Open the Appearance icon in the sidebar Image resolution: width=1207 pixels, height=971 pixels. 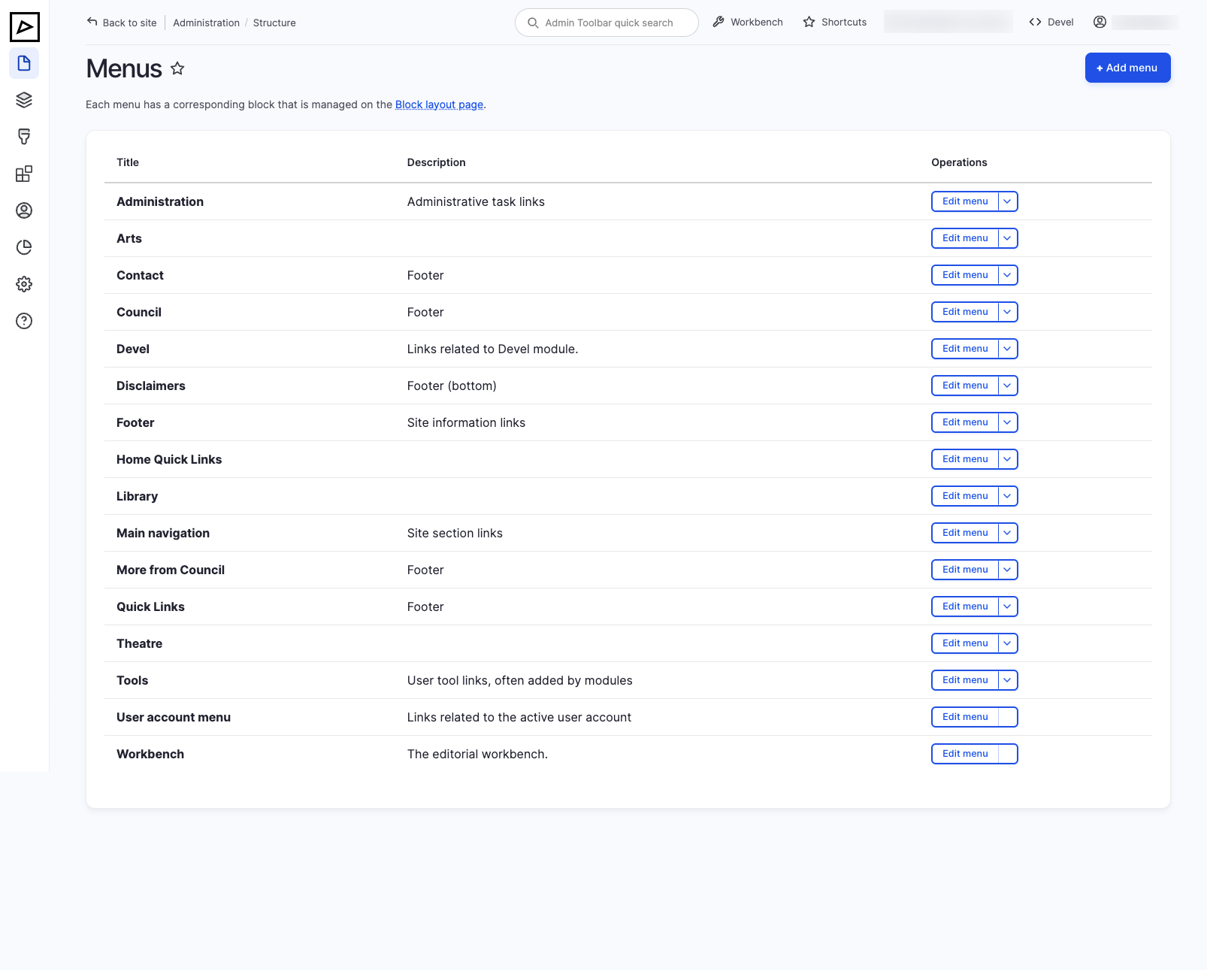(x=24, y=137)
